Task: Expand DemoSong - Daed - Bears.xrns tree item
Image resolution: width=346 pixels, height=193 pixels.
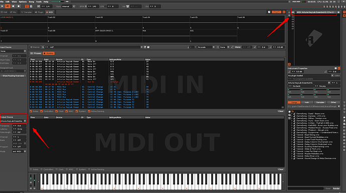Action: (x=292, y=114)
